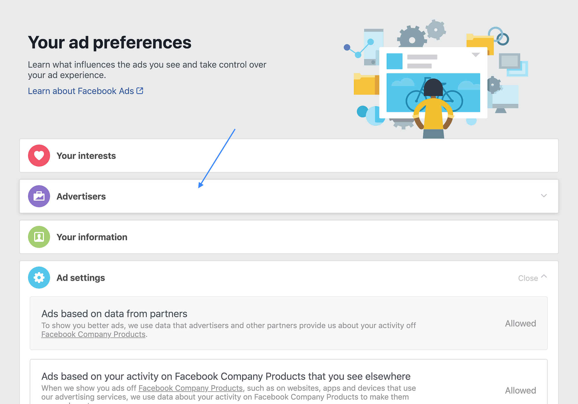Collapse Ad settings using the up chevron
The height and width of the screenshot is (404, 578).
click(544, 276)
